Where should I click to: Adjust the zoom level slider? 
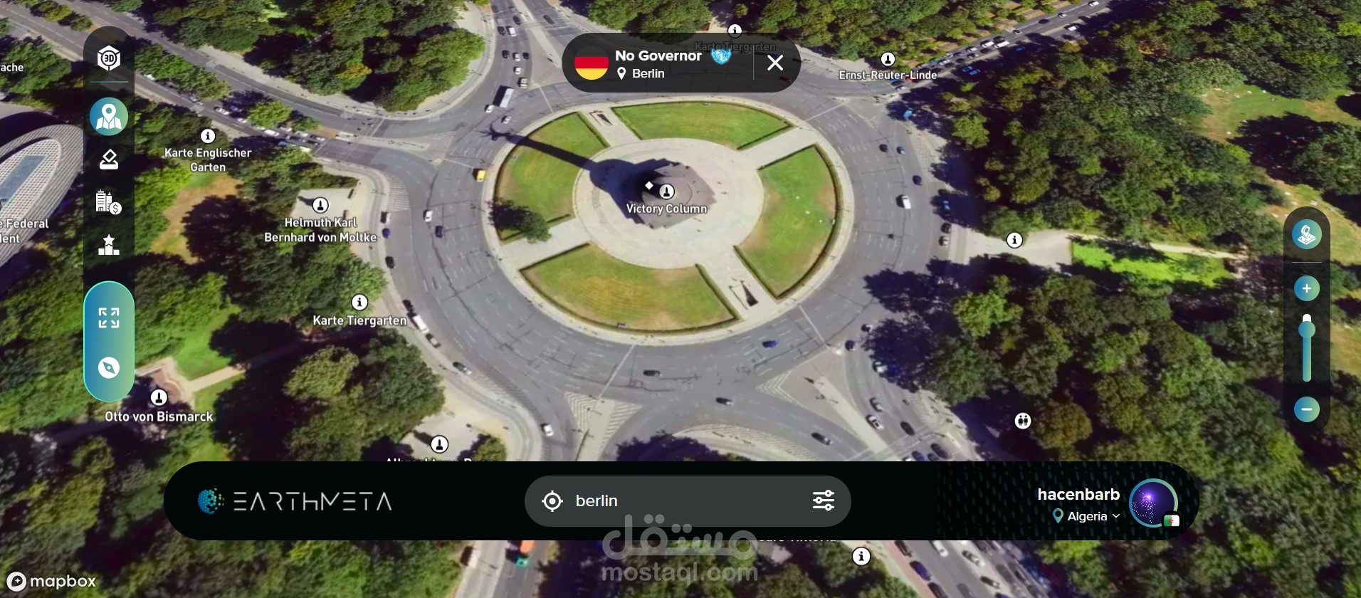[x=1307, y=347]
